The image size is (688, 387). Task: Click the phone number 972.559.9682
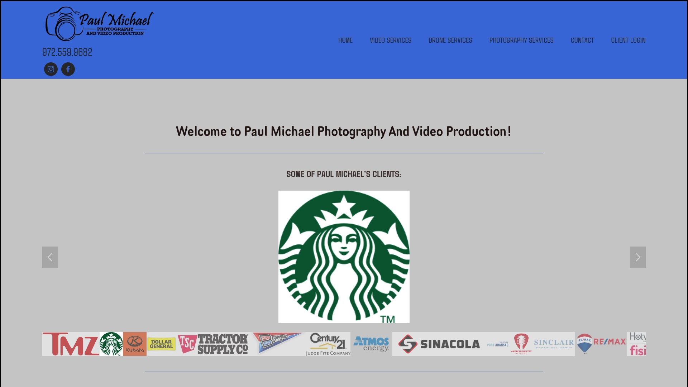coord(67,52)
